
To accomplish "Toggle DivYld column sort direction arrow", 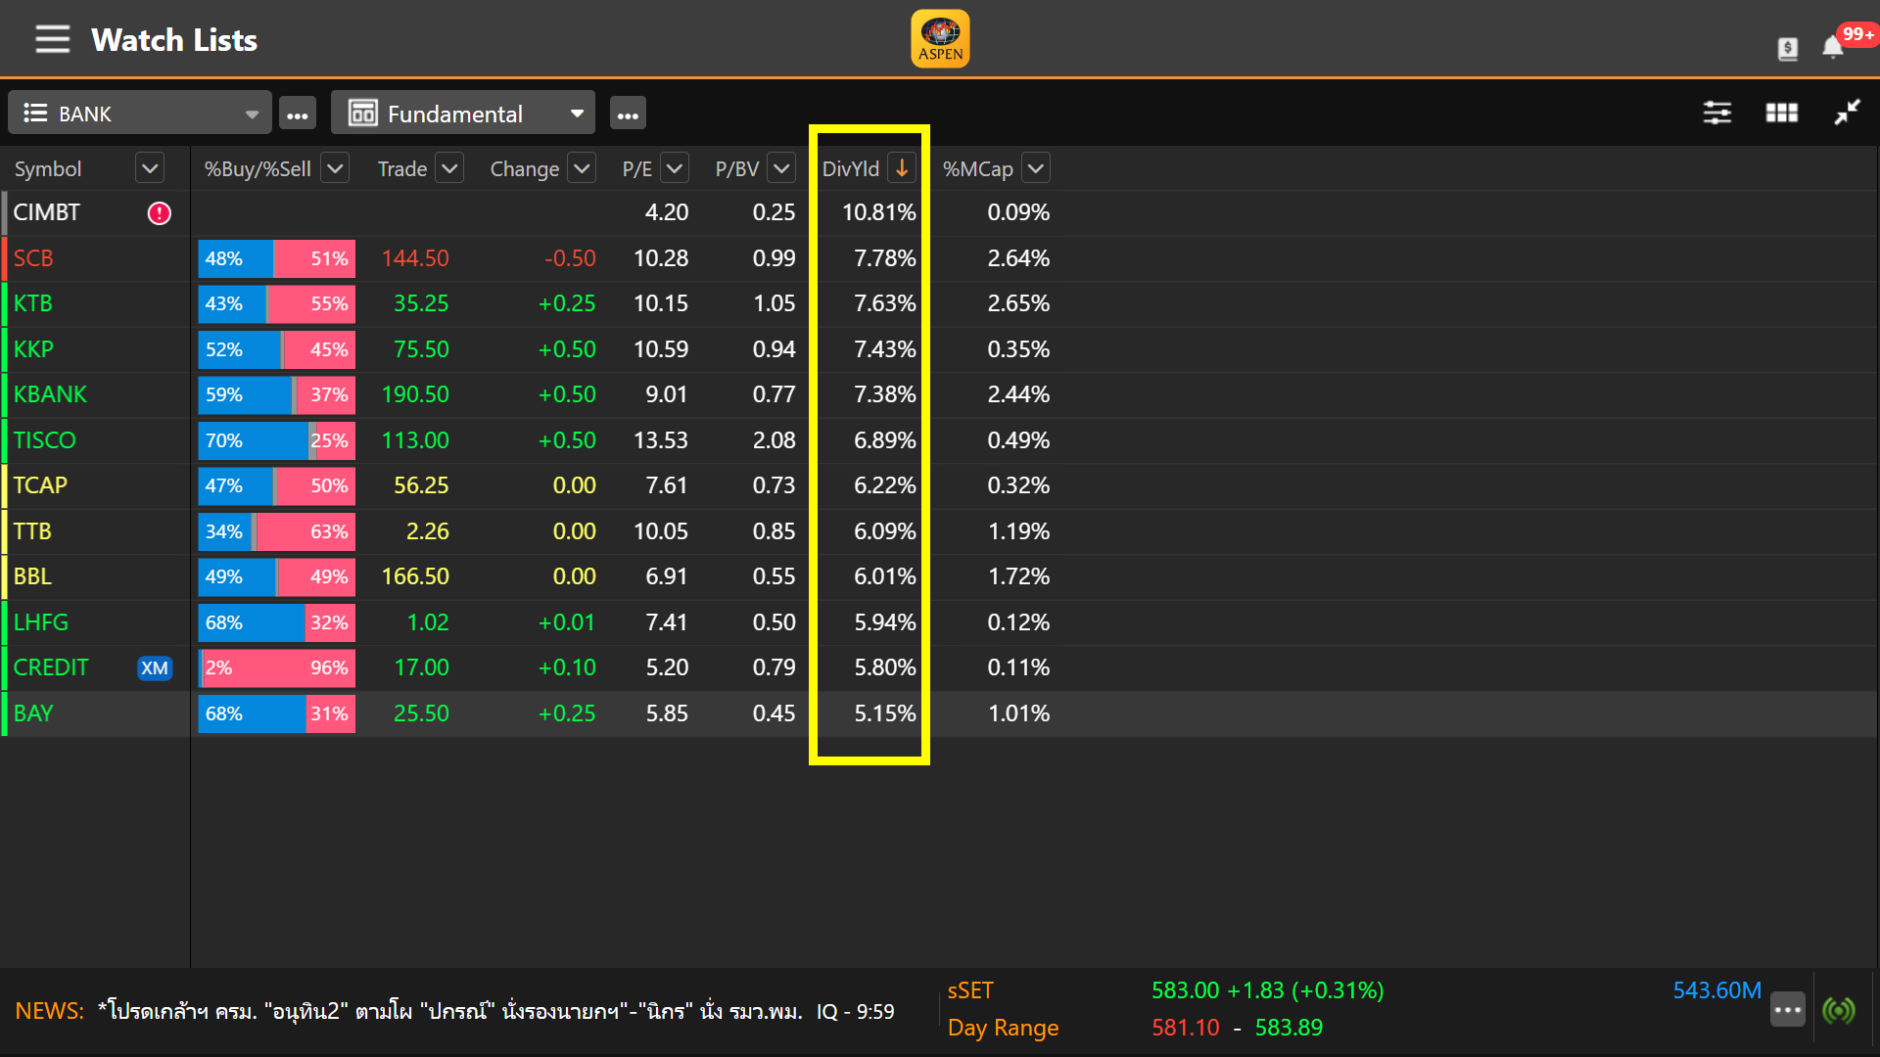I will 902,168.
